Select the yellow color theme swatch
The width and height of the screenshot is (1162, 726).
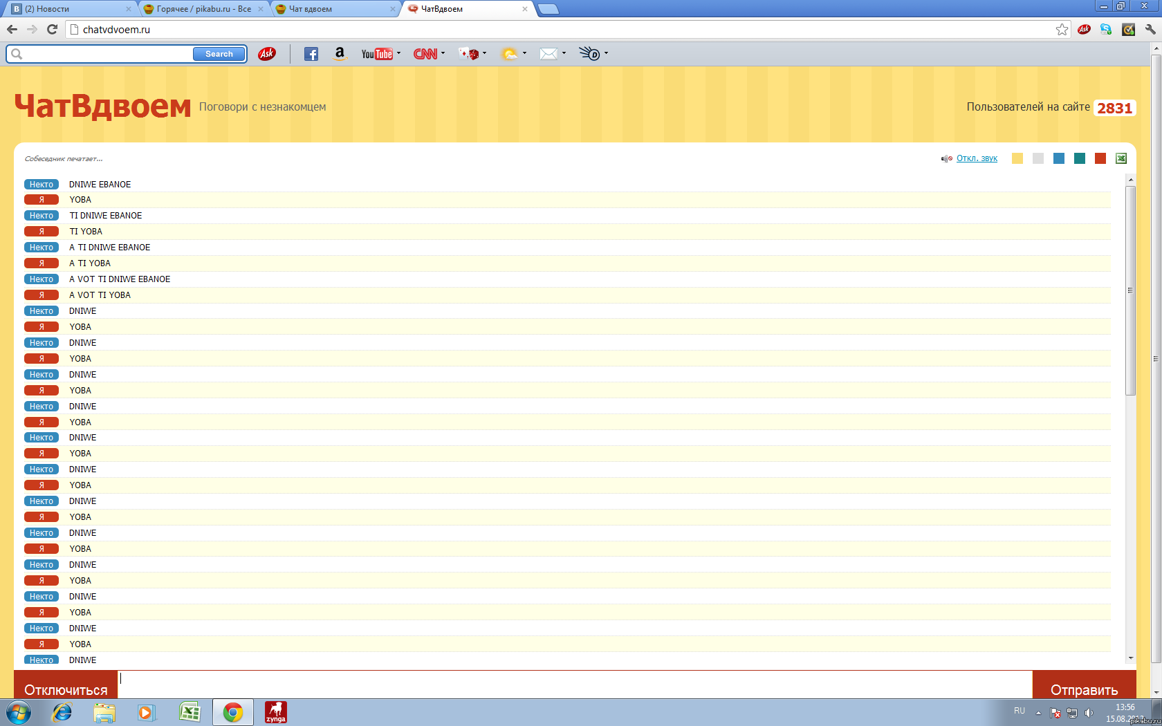coord(1017,158)
